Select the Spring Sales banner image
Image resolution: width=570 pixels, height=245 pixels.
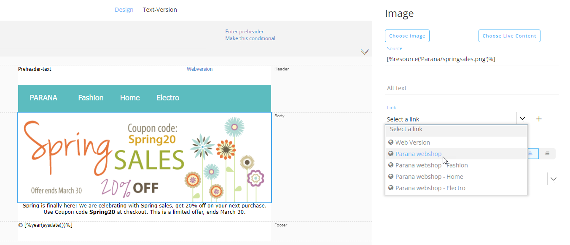tap(144, 157)
